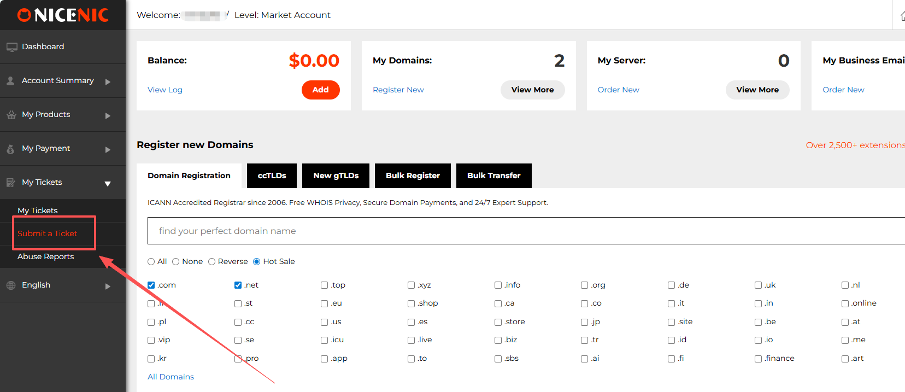Click the home icon at top right
The width and height of the screenshot is (905, 392).
[x=902, y=16]
